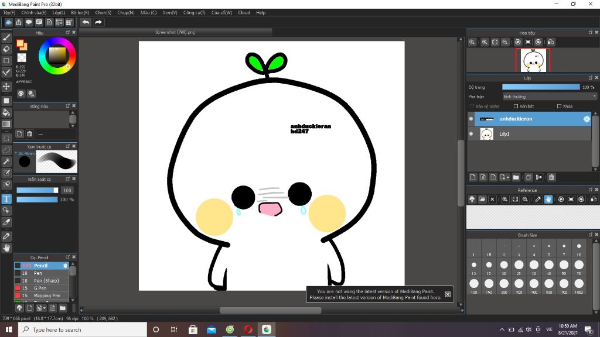600x337 pixels.
Task: Select the Eraser tool in left toolbar
Action: click(x=6, y=49)
